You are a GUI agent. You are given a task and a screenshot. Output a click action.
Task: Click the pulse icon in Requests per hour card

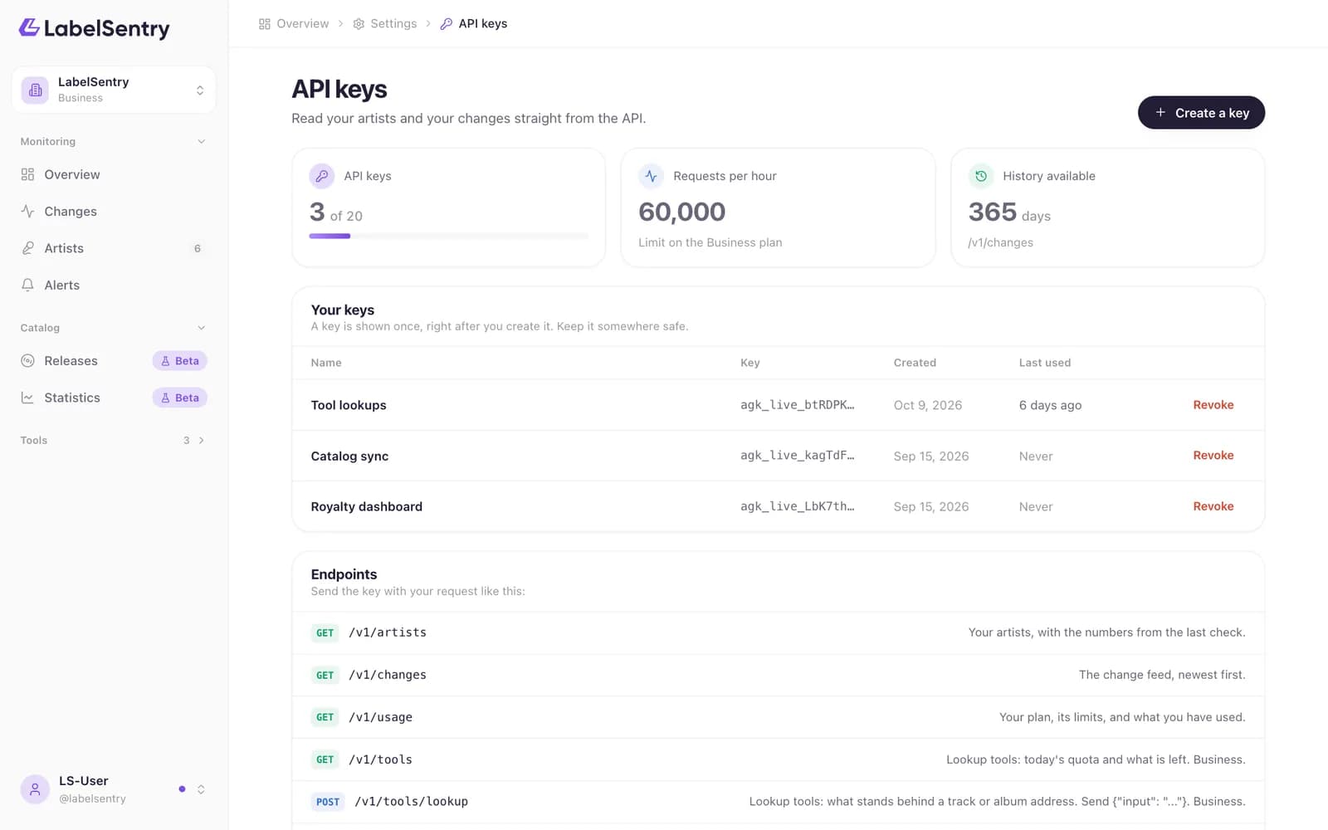pyautogui.click(x=651, y=176)
